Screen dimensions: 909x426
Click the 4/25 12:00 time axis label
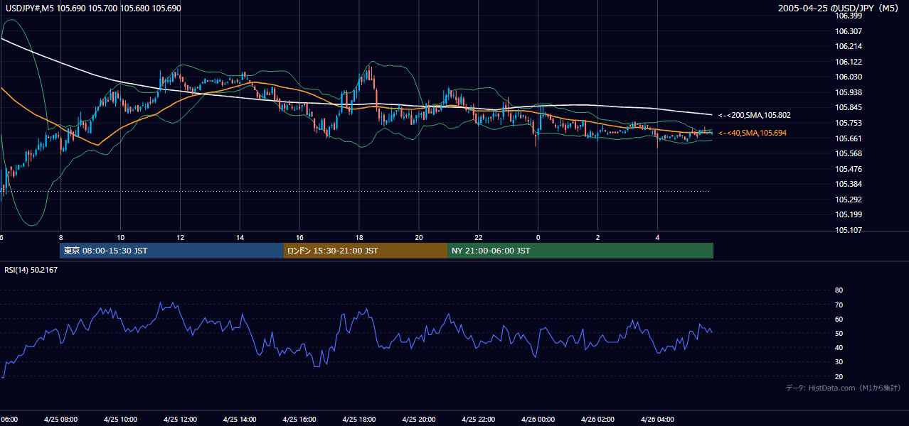tap(180, 419)
